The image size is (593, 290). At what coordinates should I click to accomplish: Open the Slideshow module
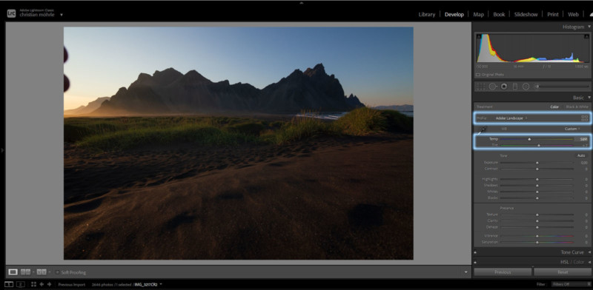(526, 14)
